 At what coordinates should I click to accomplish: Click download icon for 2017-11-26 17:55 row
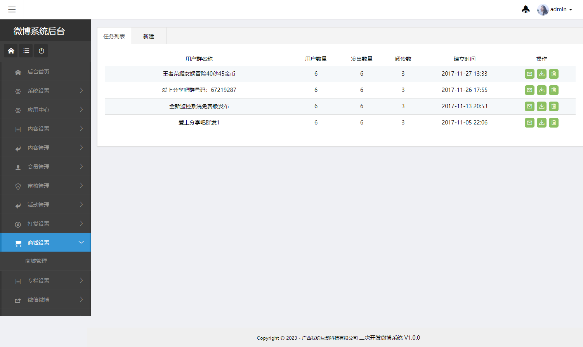click(x=541, y=90)
